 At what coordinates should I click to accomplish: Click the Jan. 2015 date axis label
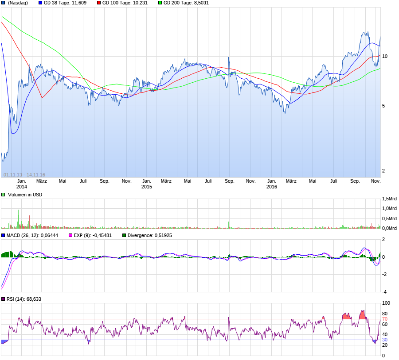click(147, 184)
